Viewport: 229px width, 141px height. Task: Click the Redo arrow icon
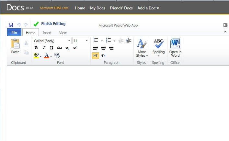(x=26, y=25)
